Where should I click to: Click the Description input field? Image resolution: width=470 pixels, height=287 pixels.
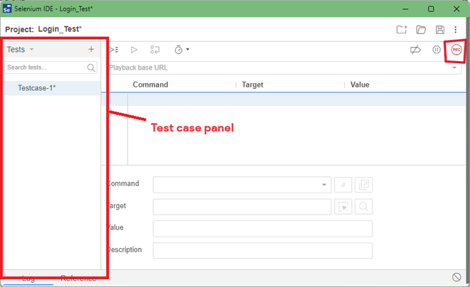263,251
